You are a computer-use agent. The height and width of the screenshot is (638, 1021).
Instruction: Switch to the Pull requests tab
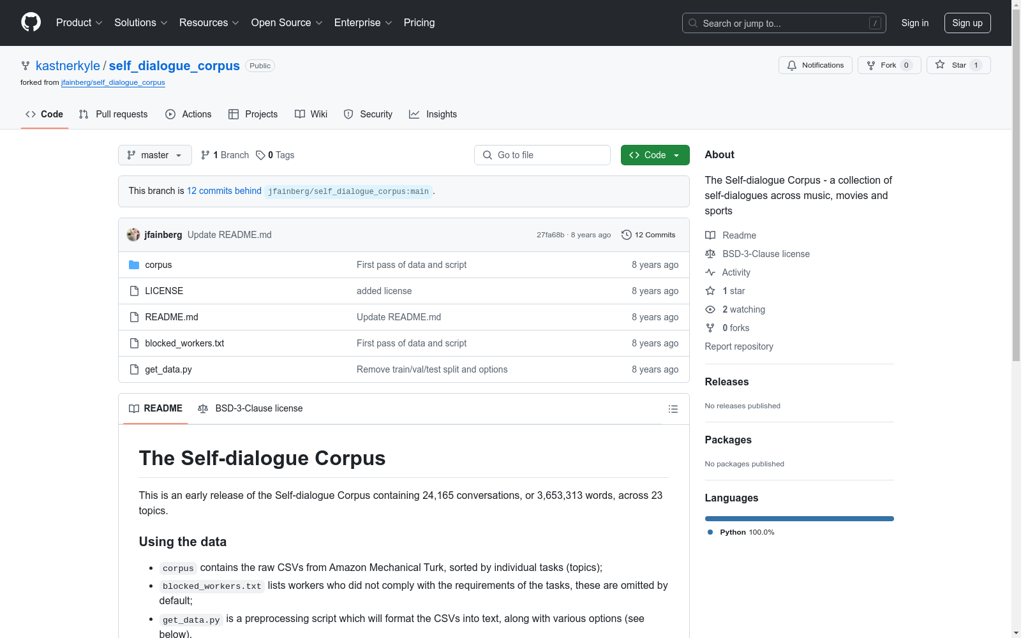[113, 114]
